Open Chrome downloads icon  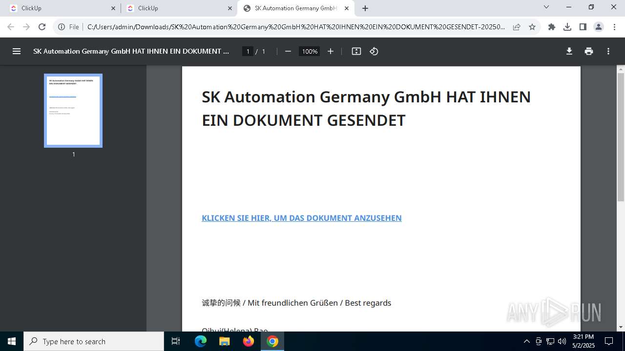coord(567,27)
